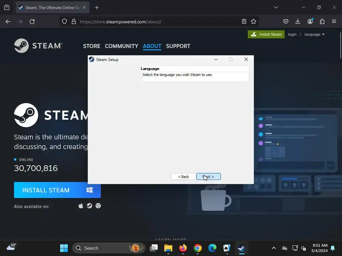Screen dimensions: 342x256
Task: Open the network display tray icon
Action: [295, 248]
